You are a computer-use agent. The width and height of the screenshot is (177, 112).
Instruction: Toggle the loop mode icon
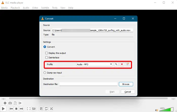pos(46,109)
